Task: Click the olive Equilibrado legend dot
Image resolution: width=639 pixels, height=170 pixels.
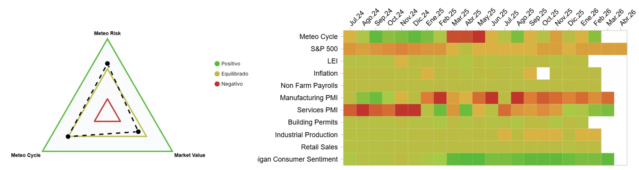Action: point(217,74)
